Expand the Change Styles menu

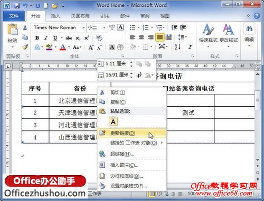(229, 36)
